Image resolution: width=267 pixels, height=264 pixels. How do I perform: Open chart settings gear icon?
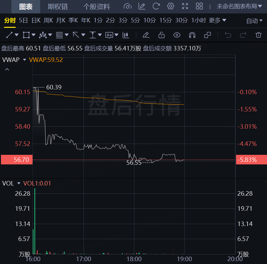point(171,6)
